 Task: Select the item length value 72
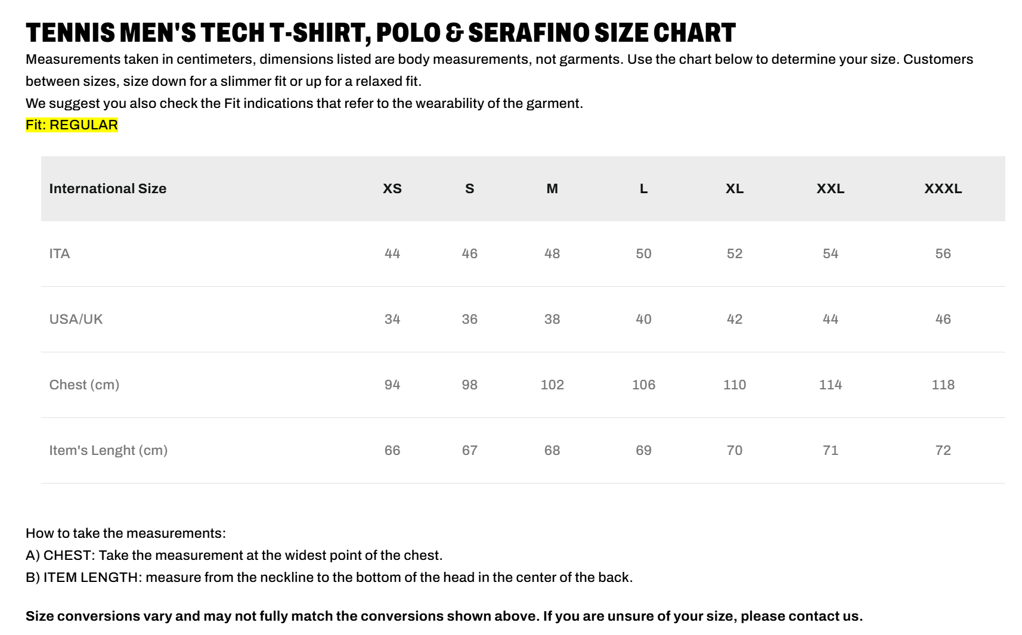click(x=943, y=450)
